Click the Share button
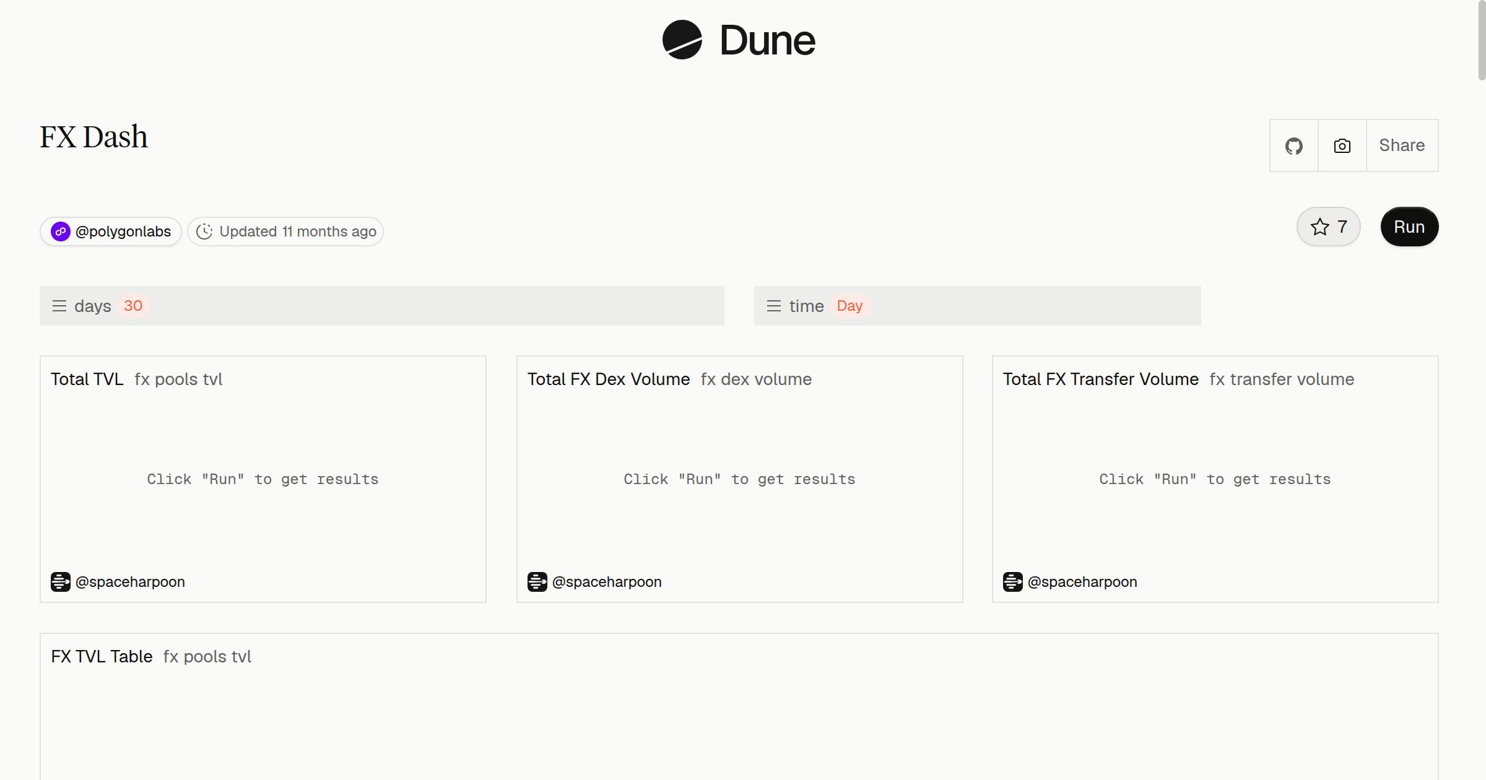Viewport: 1486px width, 780px height. [x=1402, y=145]
